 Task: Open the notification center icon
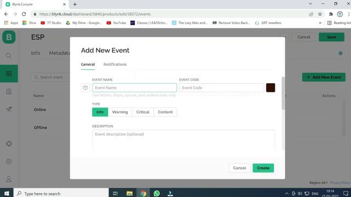(x=346, y=193)
